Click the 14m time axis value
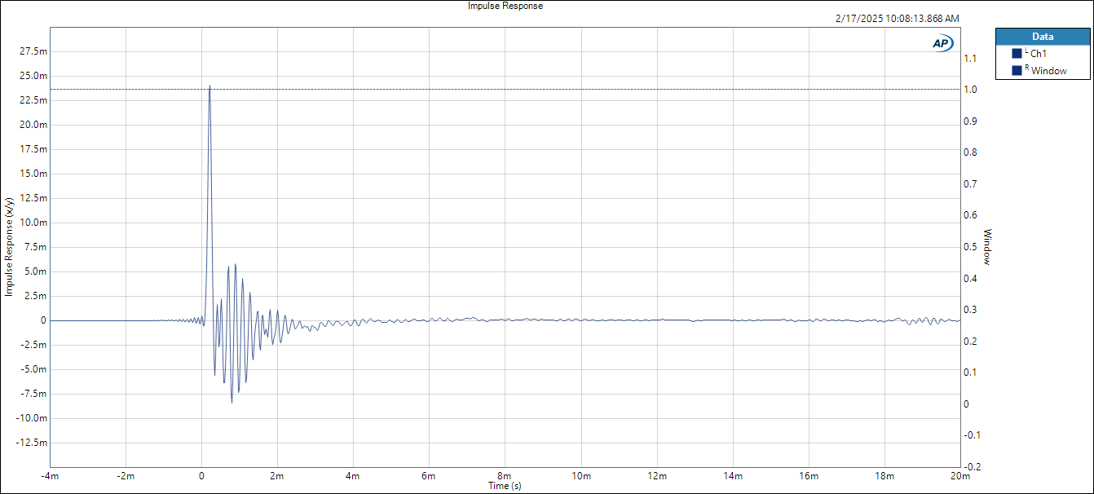Viewport: 1094px width, 494px height. (x=732, y=476)
